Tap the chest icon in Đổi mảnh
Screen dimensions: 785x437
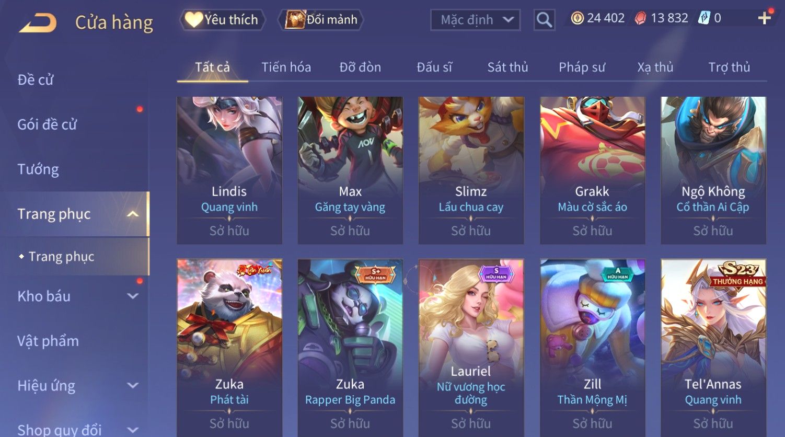(x=295, y=20)
